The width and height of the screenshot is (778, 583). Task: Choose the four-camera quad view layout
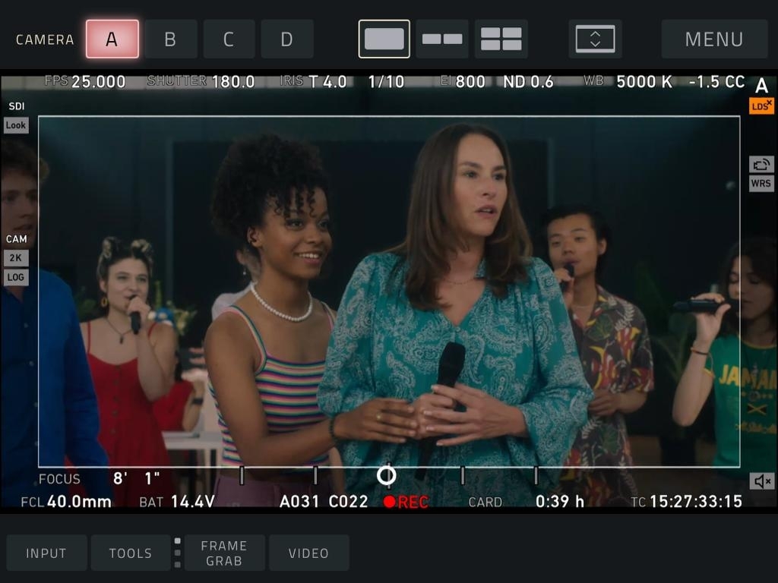501,39
